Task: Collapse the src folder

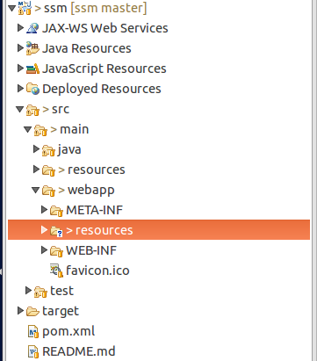Action: pyautogui.click(x=20, y=109)
